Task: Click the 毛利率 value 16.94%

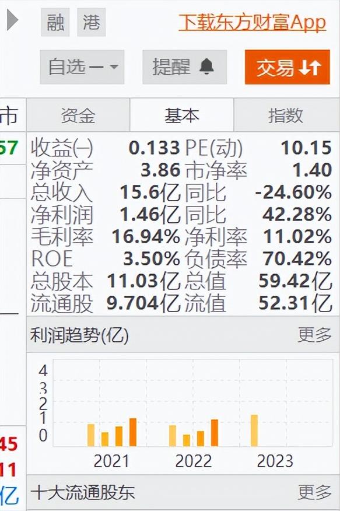Action: pyautogui.click(x=146, y=237)
